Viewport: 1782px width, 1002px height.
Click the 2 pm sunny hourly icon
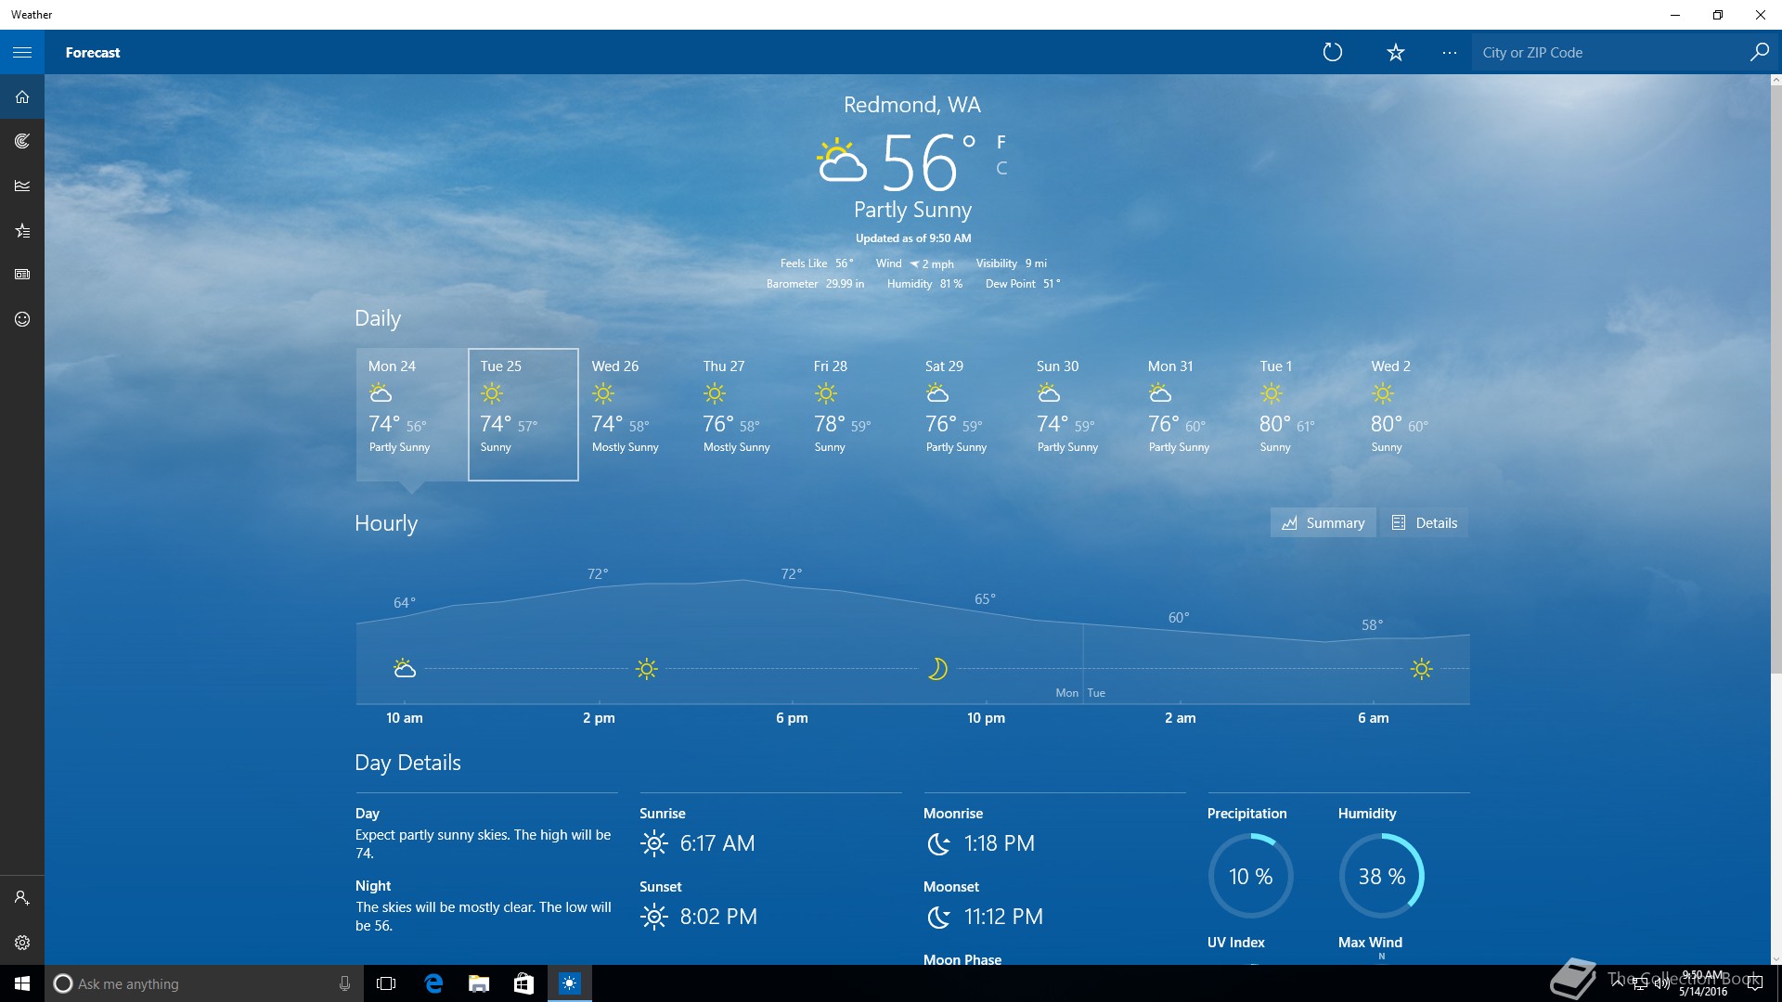[x=647, y=668]
